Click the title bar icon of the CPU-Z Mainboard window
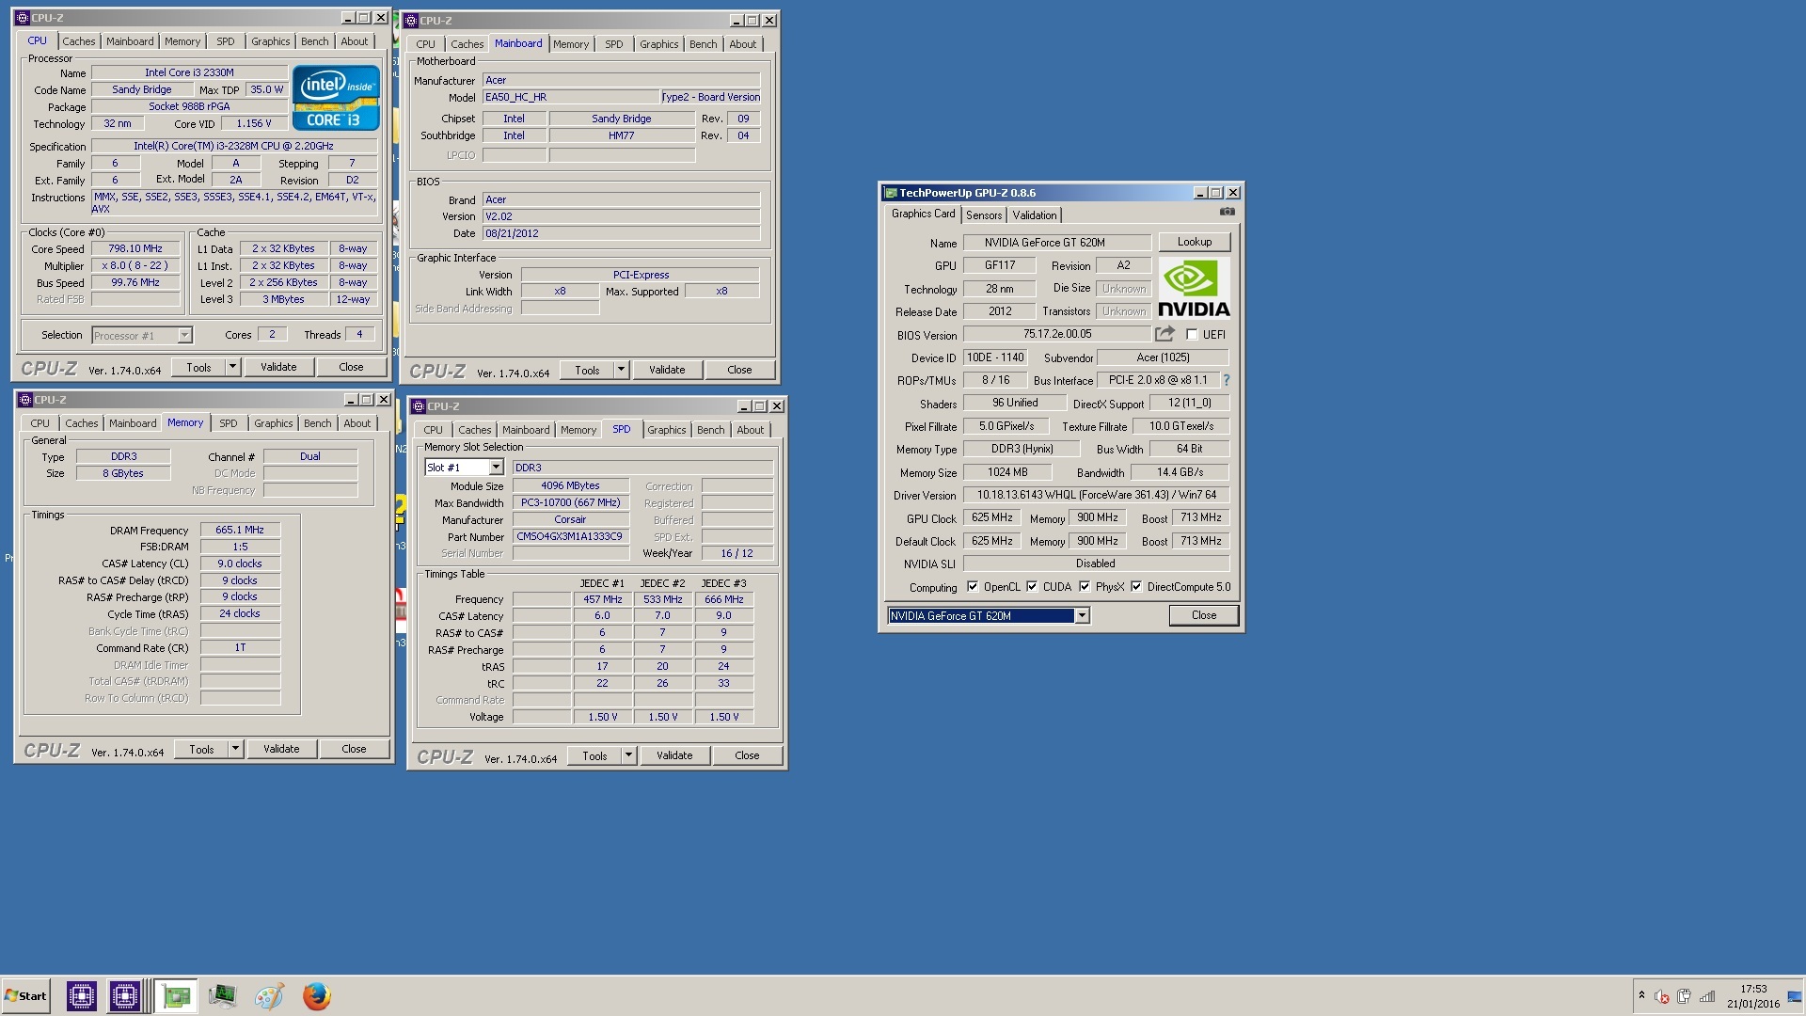The image size is (1806, 1016). click(x=411, y=21)
